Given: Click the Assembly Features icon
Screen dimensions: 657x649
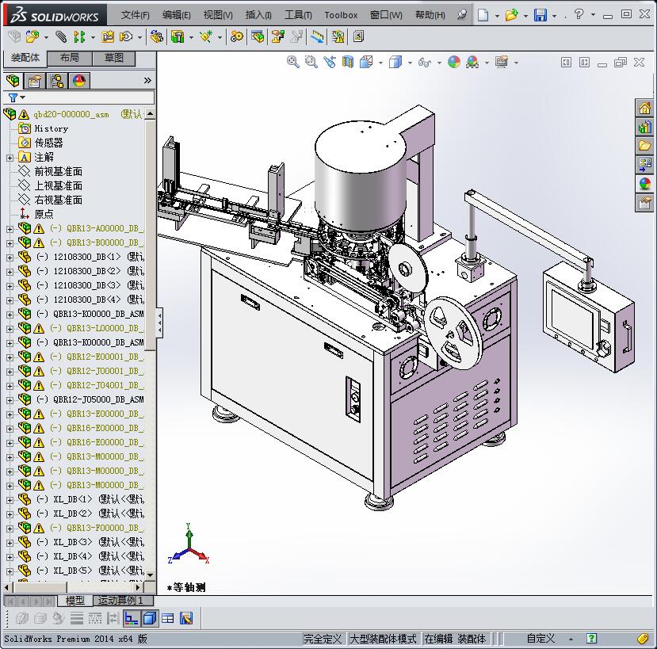Looking at the screenshot, I should point(178,37).
